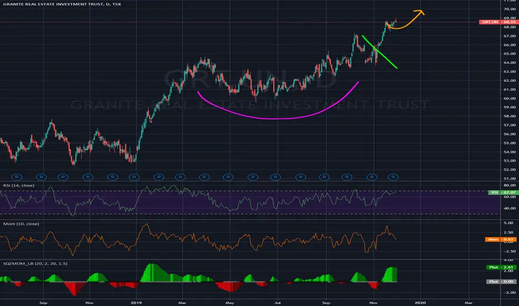Click 5.00 on the momentum scale

pyautogui.click(x=508, y=223)
